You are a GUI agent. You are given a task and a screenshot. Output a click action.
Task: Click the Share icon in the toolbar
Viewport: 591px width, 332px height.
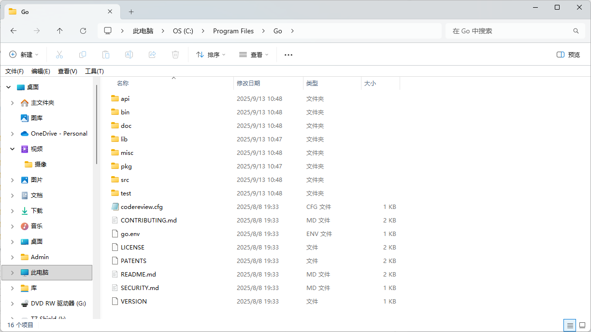(152, 55)
